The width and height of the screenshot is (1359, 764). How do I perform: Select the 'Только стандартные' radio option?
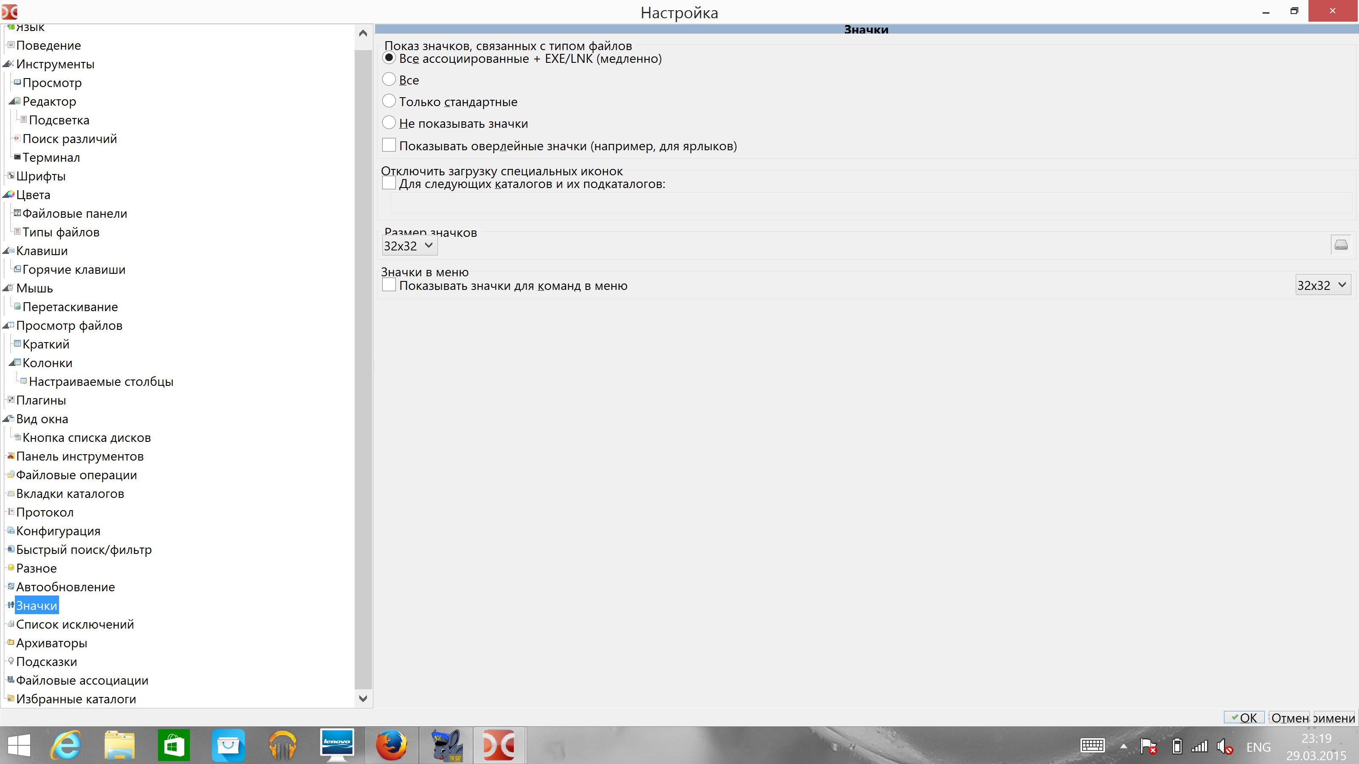[389, 101]
